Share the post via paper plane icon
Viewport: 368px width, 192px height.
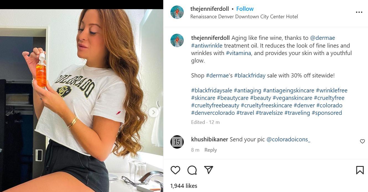(x=209, y=170)
